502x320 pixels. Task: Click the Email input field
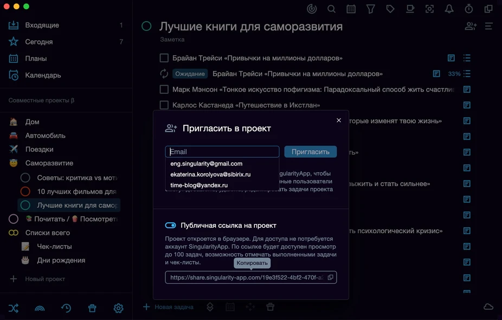[x=222, y=152]
